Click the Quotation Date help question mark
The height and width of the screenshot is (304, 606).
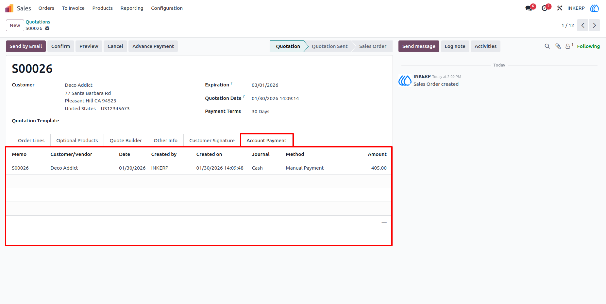(244, 97)
